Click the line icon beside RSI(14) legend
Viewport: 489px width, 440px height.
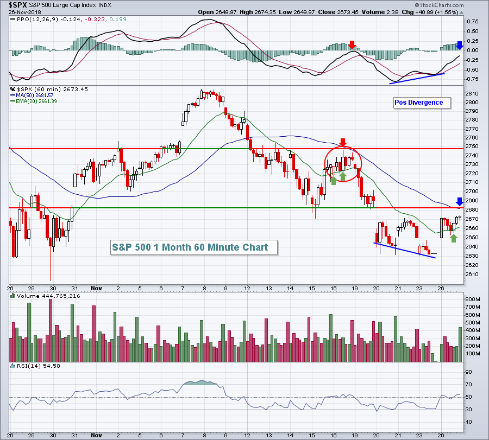[x=13, y=366]
